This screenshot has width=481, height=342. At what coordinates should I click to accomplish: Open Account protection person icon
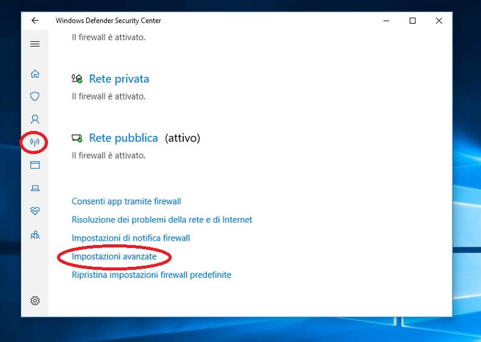pyautogui.click(x=35, y=119)
